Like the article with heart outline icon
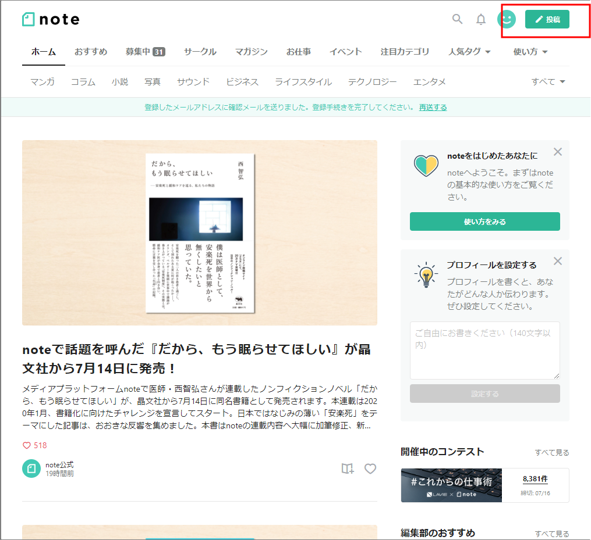591x540 pixels. [x=370, y=469]
